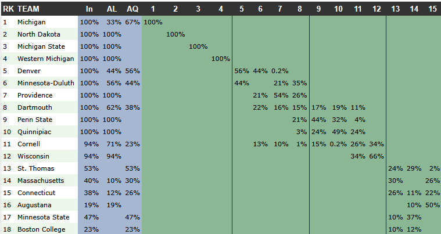The height and width of the screenshot is (234, 441).
Task: Open the Western Michigan team row
Action: (x=45, y=59)
